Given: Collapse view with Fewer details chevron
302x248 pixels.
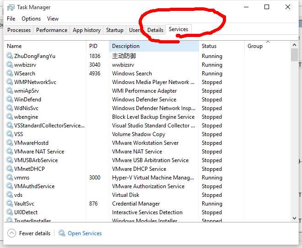Looking at the screenshot, I should click(x=11, y=233).
